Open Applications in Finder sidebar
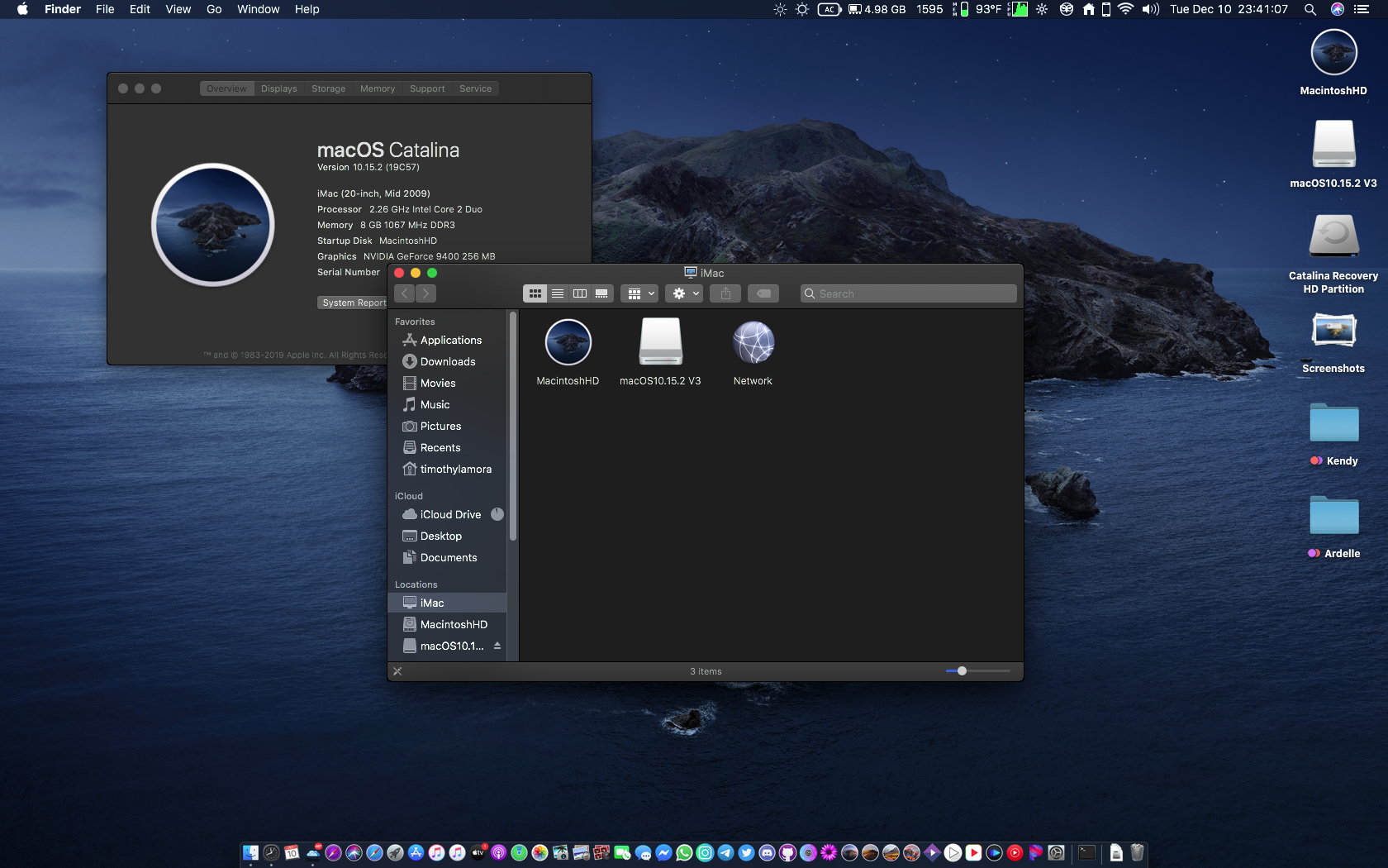Image resolution: width=1388 pixels, height=868 pixels. [x=447, y=340]
